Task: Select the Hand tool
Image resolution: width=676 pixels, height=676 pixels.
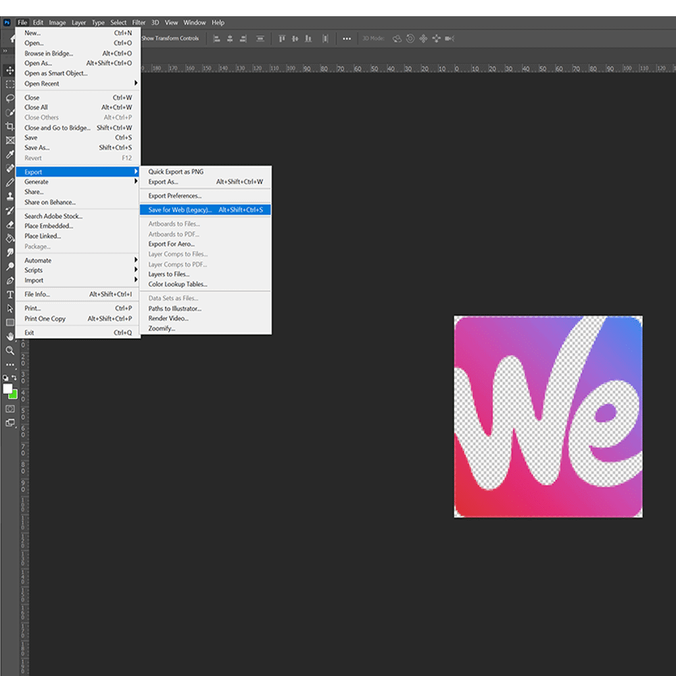Action: (x=10, y=336)
